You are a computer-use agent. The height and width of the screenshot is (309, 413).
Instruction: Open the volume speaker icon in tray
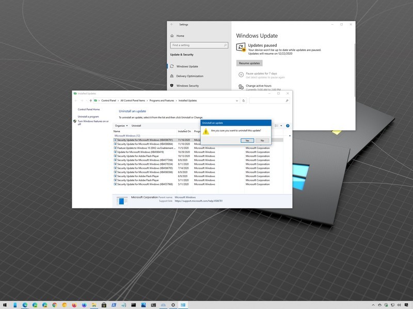(399, 305)
